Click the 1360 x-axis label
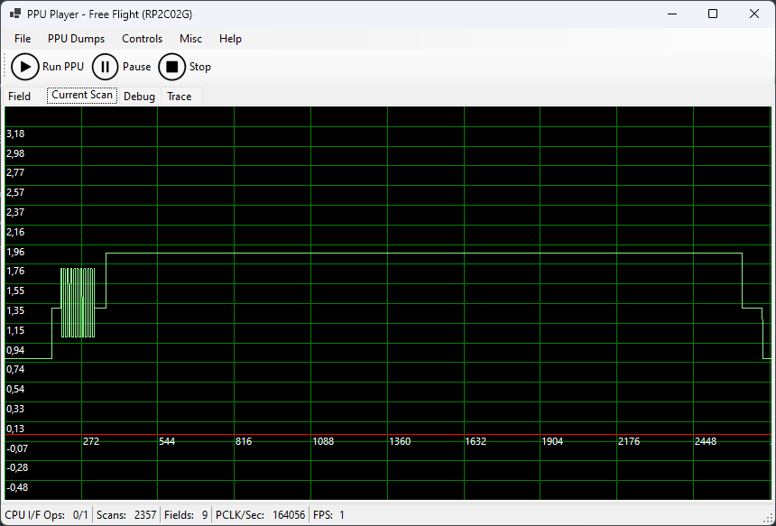This screenshot has width=776, height=526. (x=400, y=441)
